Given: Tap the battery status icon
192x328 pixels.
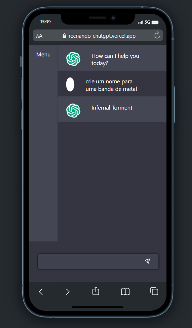Looking at the screenshot, I should click(x=155, y=22).
